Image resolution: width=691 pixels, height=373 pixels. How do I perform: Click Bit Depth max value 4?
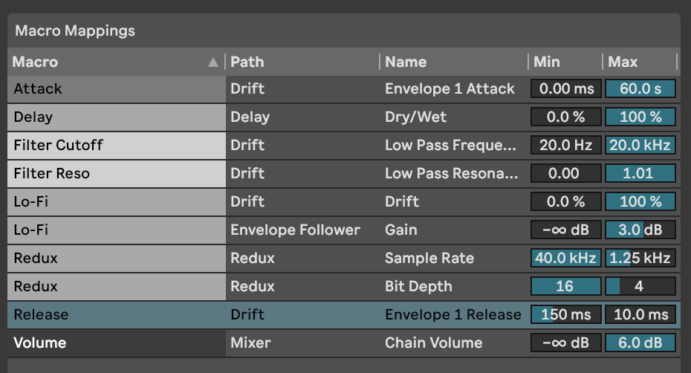click(x=640, y=286)
